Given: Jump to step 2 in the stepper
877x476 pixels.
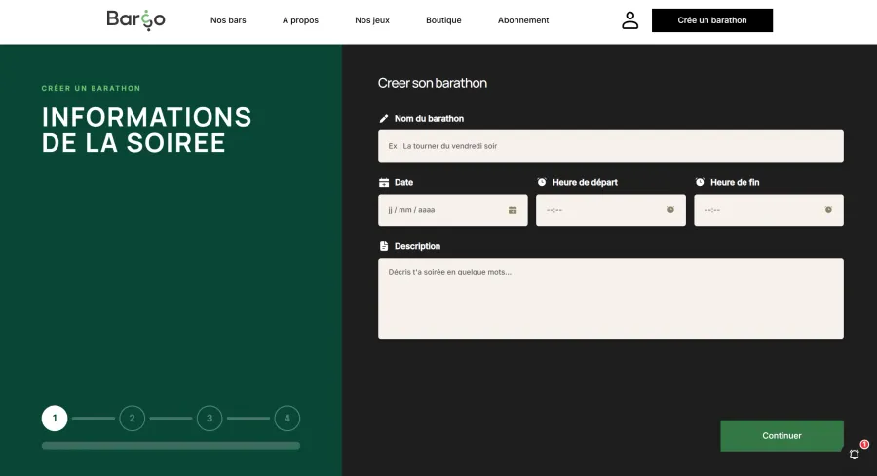Looking at the screenshot, I should click(132, 418).
